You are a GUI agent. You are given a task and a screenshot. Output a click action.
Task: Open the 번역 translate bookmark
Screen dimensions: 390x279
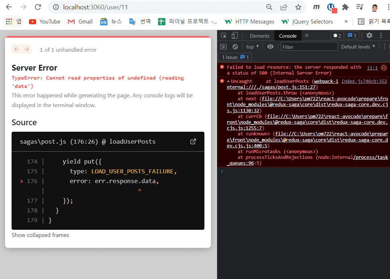click(x=140, y=22)
